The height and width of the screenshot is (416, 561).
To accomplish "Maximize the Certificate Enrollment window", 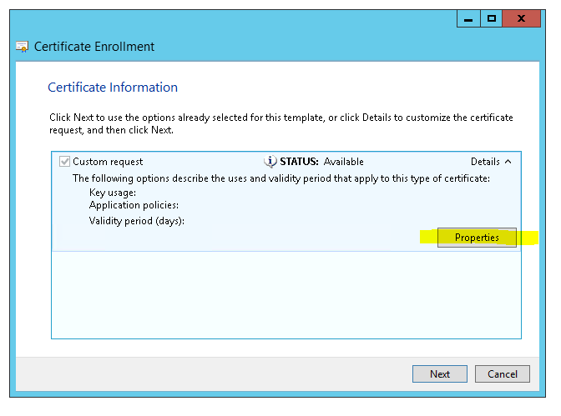I will point(492,18).
